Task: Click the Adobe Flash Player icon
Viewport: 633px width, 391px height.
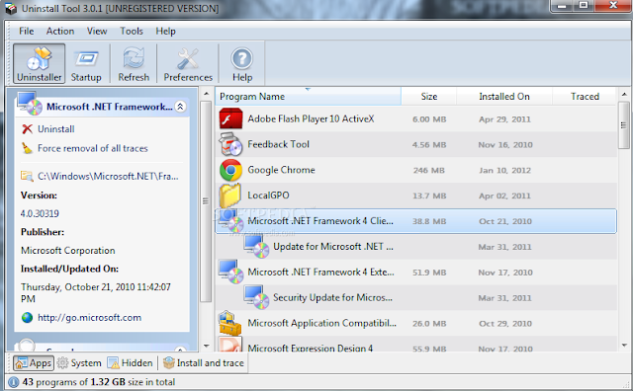Action: (x=230, y=118)
